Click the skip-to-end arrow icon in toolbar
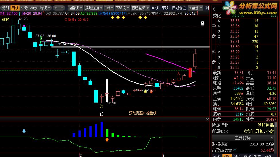The image size is (280, 157). (x=207, y=8)
